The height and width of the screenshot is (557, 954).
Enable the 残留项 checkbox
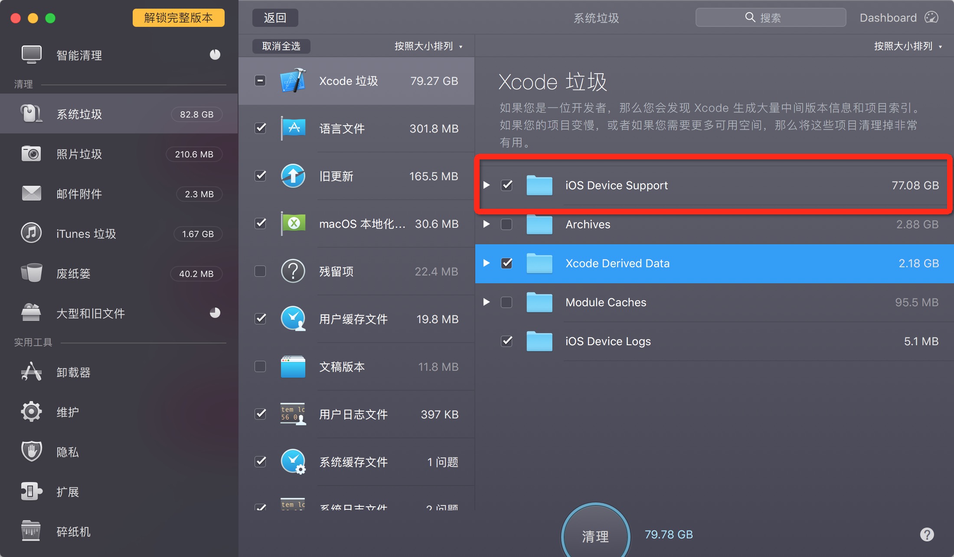(260, 272)
